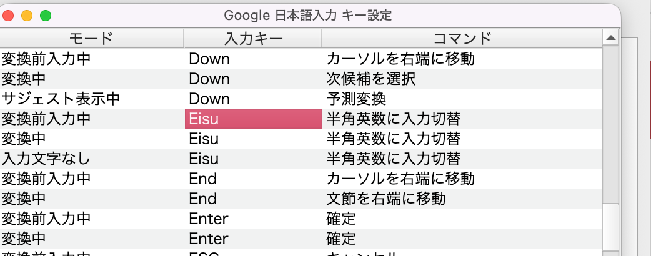Click the 変換中 End key cell
The height and width of the screenshot is (256, 651).
coord(203,199)
